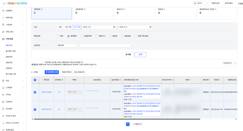Uncheck the first order row checkbox
Viewport: 243px width, 131px height.
[x=35, y=92]
